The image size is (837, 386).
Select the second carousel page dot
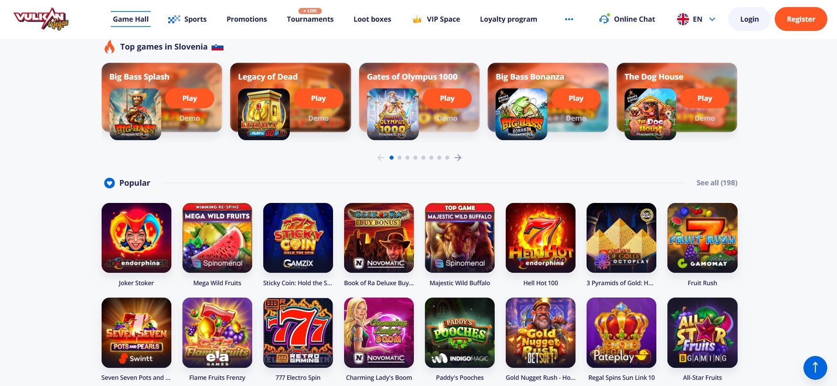(x=400, y=158)
